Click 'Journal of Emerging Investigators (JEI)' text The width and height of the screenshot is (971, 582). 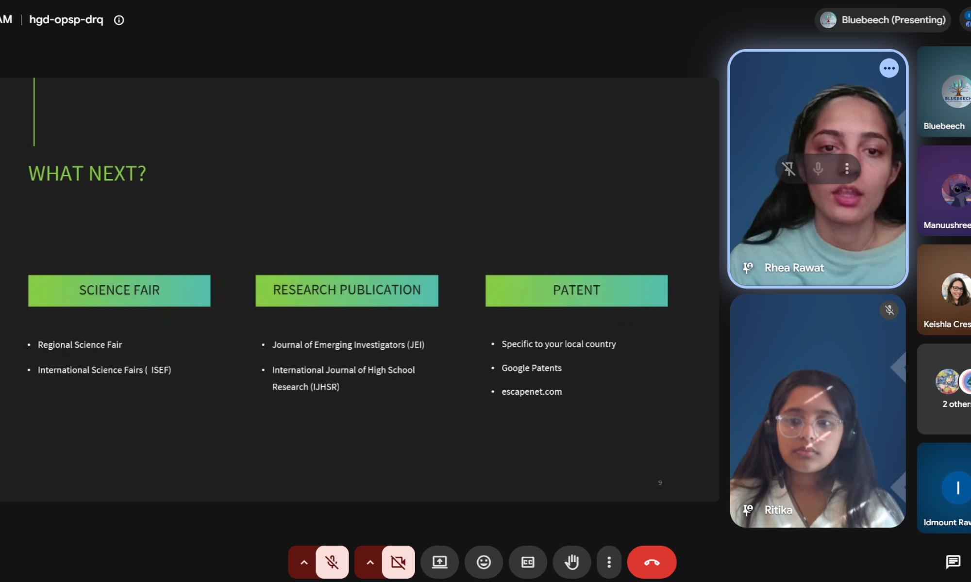click(x=348, y=345)
